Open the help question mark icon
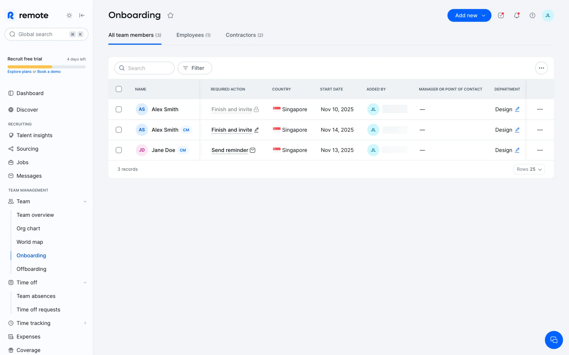This screenshot has width=569, height=355. pos(532,15)
